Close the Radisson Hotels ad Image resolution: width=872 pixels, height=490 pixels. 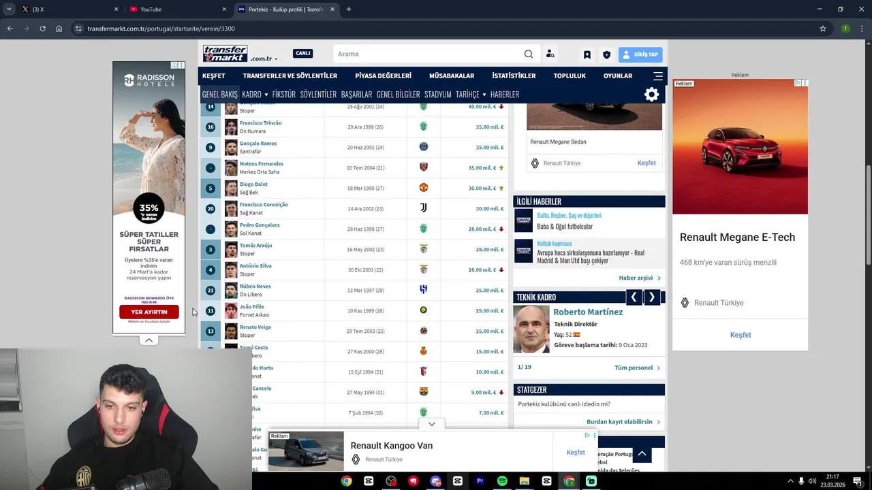coord(181,65)
